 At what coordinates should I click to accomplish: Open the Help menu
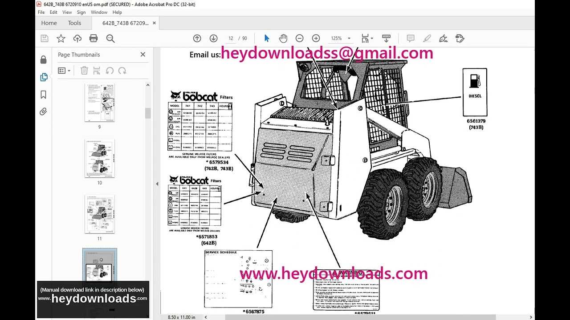117,12
